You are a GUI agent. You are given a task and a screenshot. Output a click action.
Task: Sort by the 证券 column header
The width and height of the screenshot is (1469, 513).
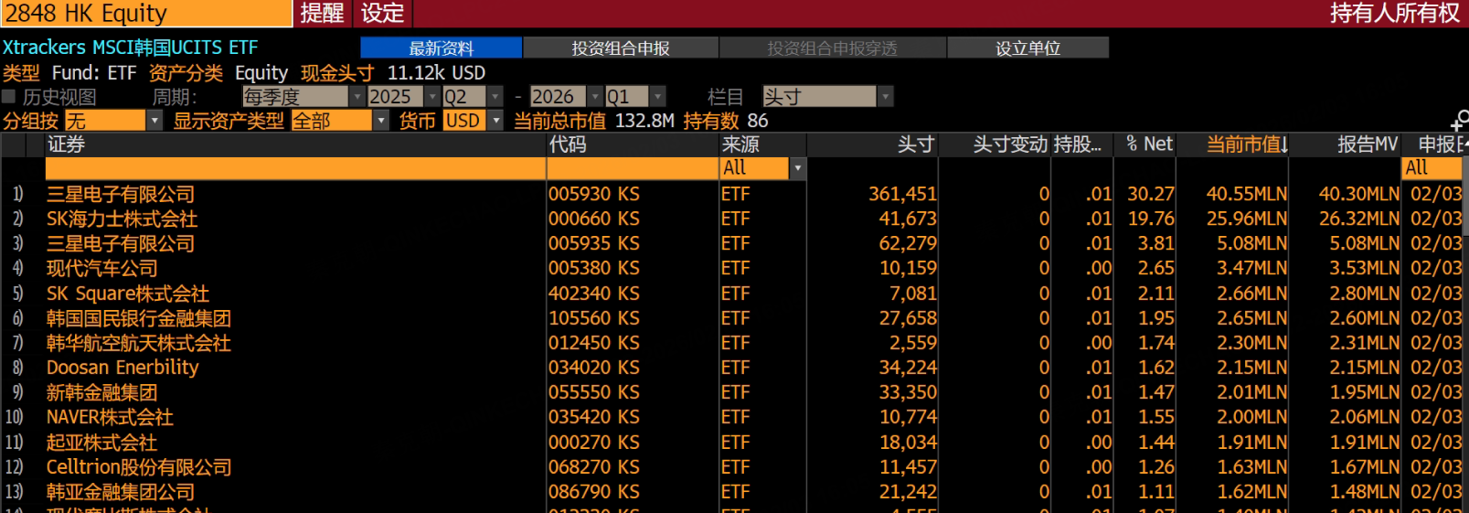(x=66, y=144)
